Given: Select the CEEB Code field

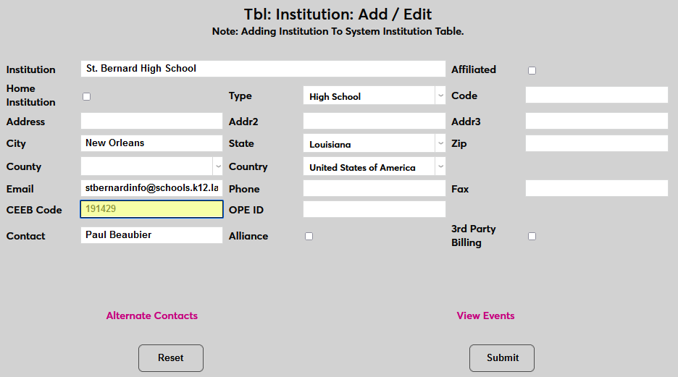Looking at the screenshot, I should click(x=151, y=209).
